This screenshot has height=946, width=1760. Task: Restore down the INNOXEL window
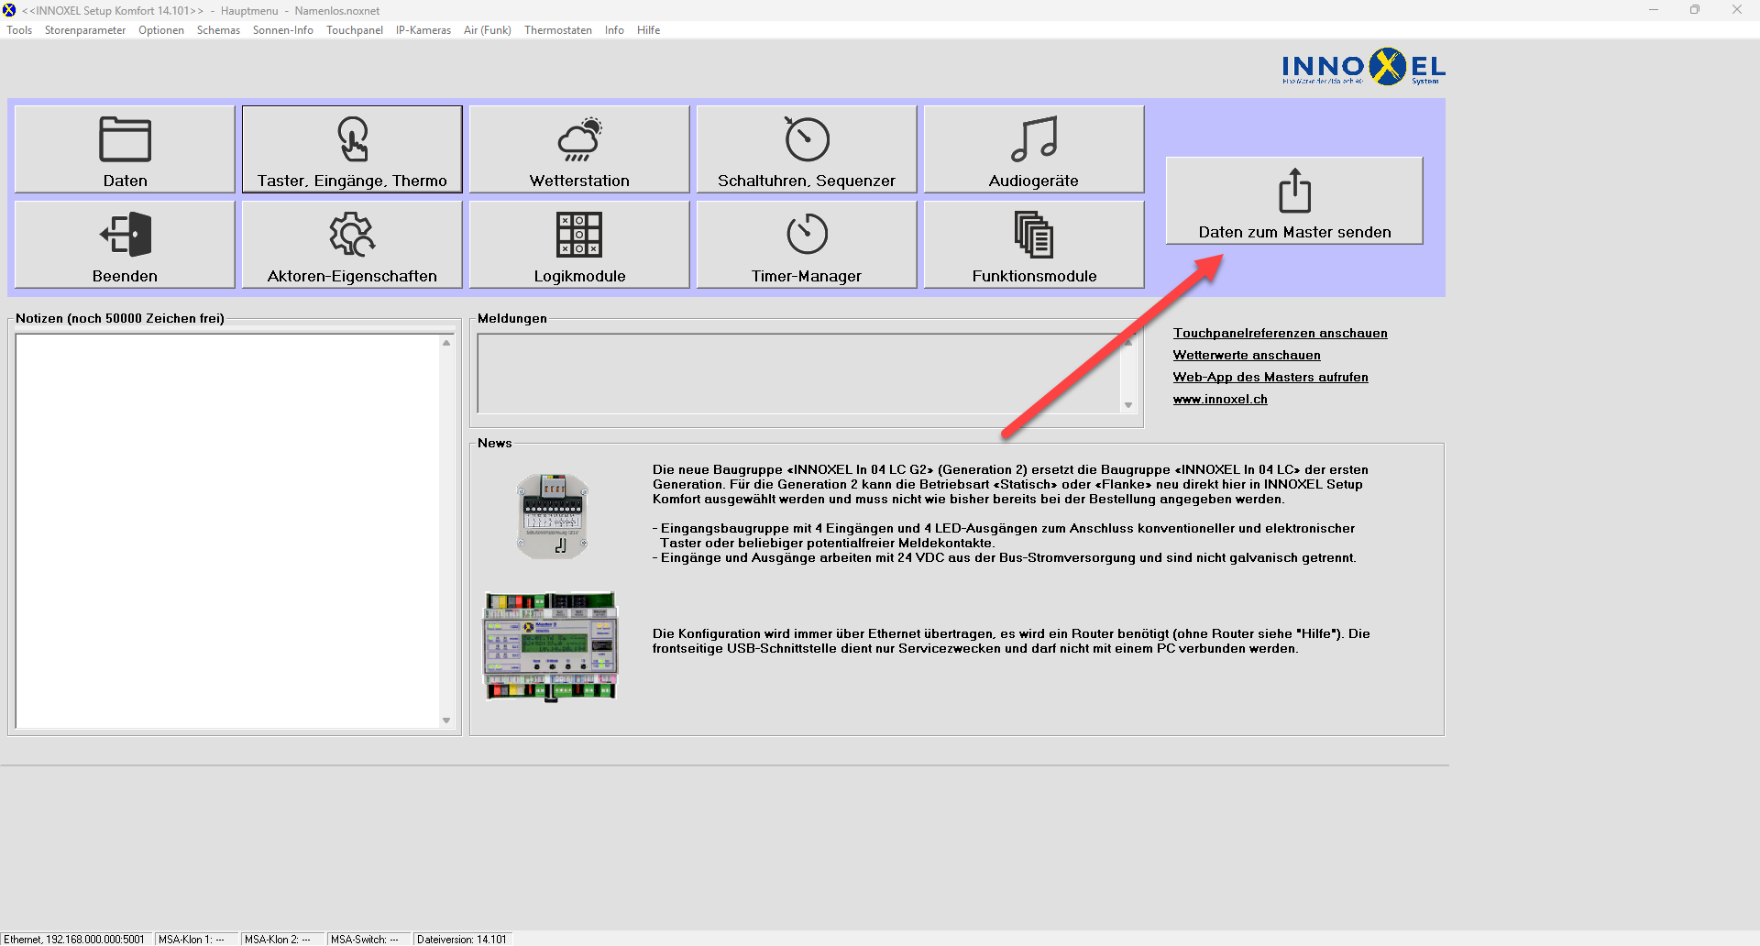pos(1695,10)
